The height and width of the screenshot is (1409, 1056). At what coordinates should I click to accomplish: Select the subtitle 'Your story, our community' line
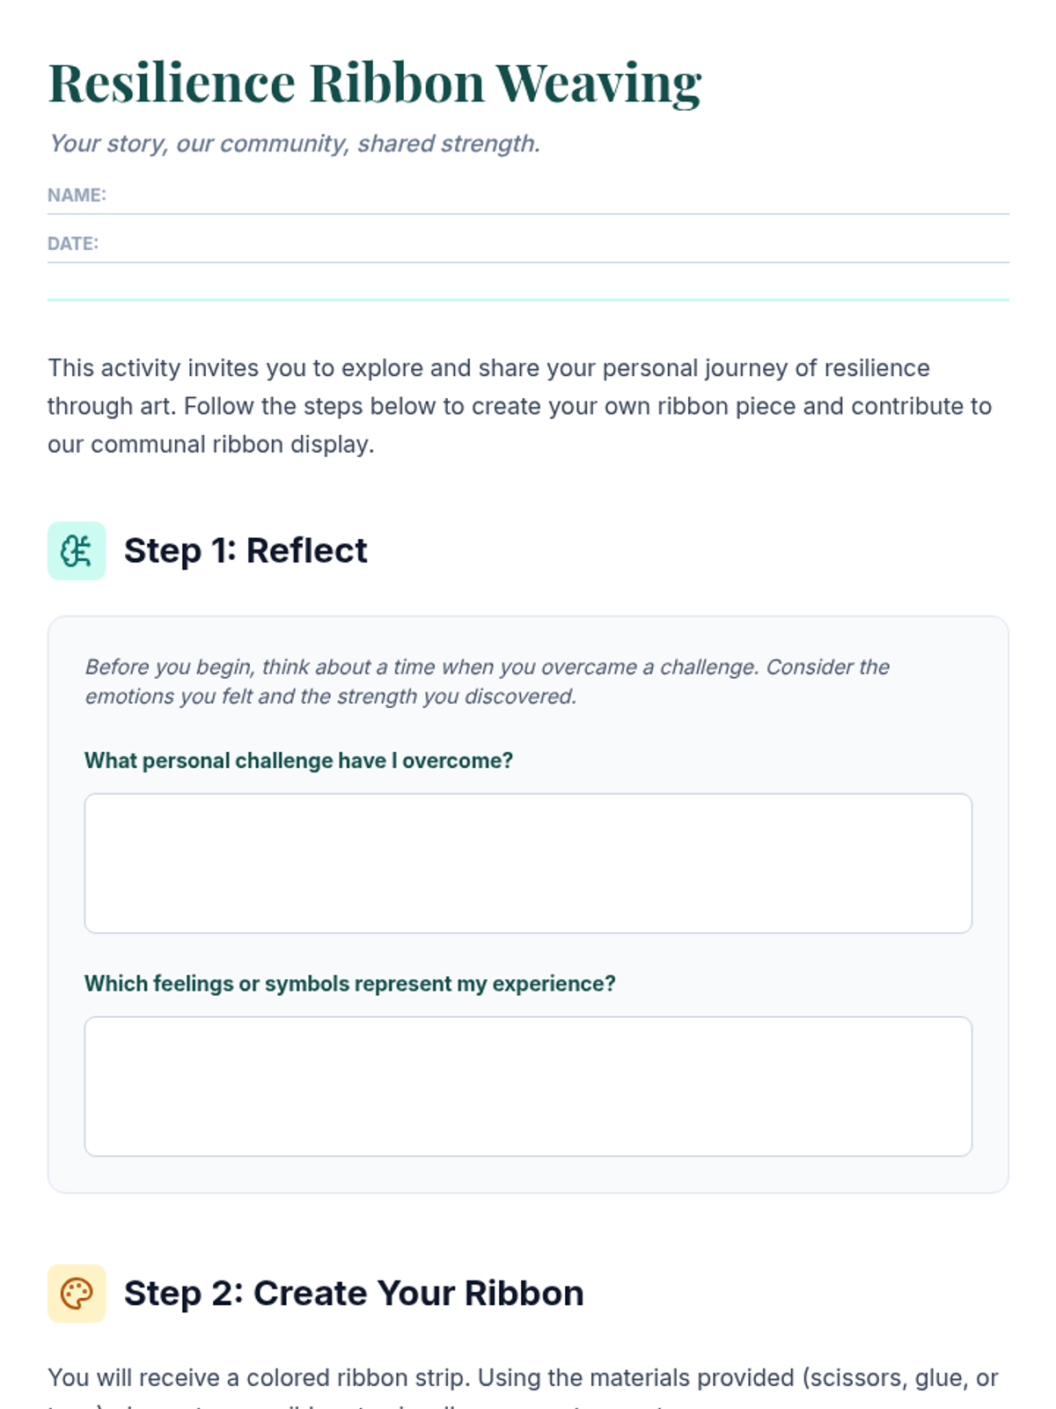point(295,144)
